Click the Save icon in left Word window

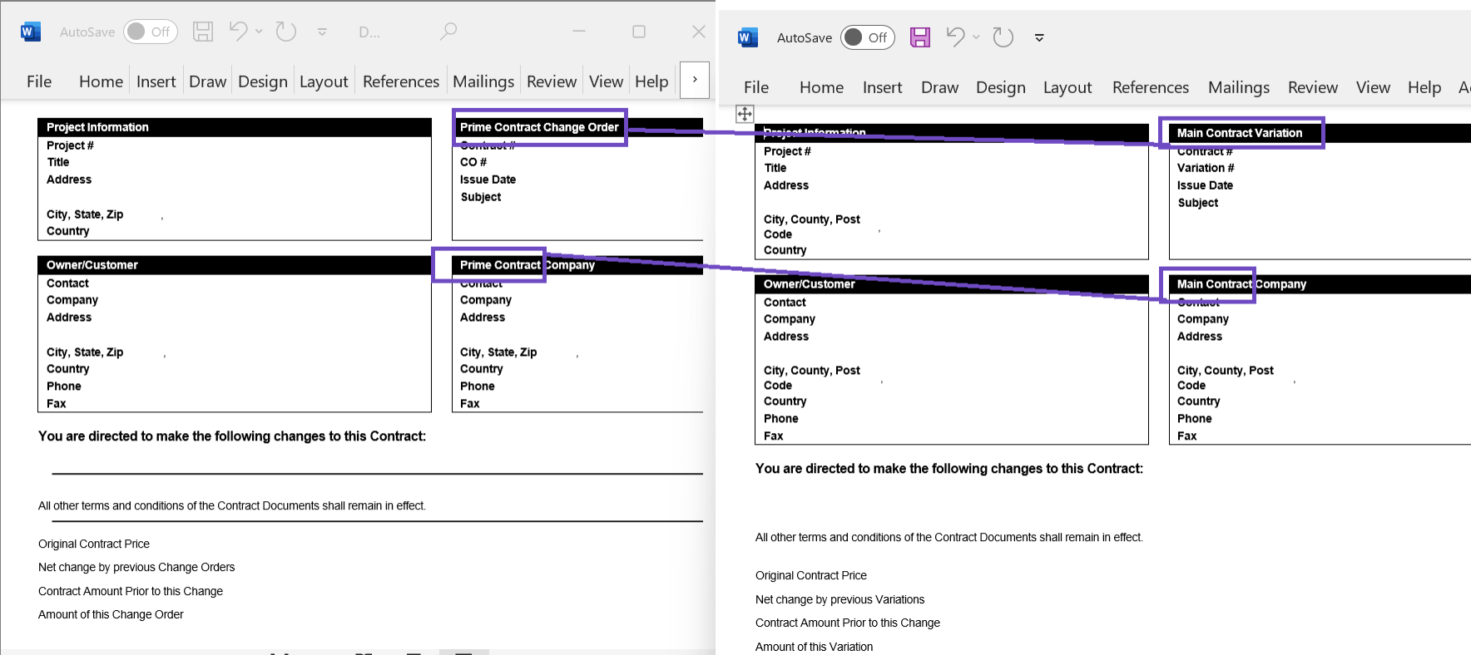coord(203,32)
